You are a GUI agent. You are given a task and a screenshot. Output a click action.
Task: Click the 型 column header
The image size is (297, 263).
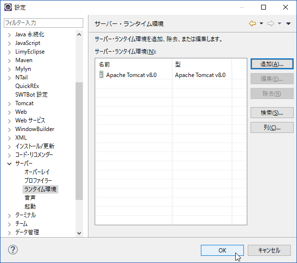[x=202, y=65]
